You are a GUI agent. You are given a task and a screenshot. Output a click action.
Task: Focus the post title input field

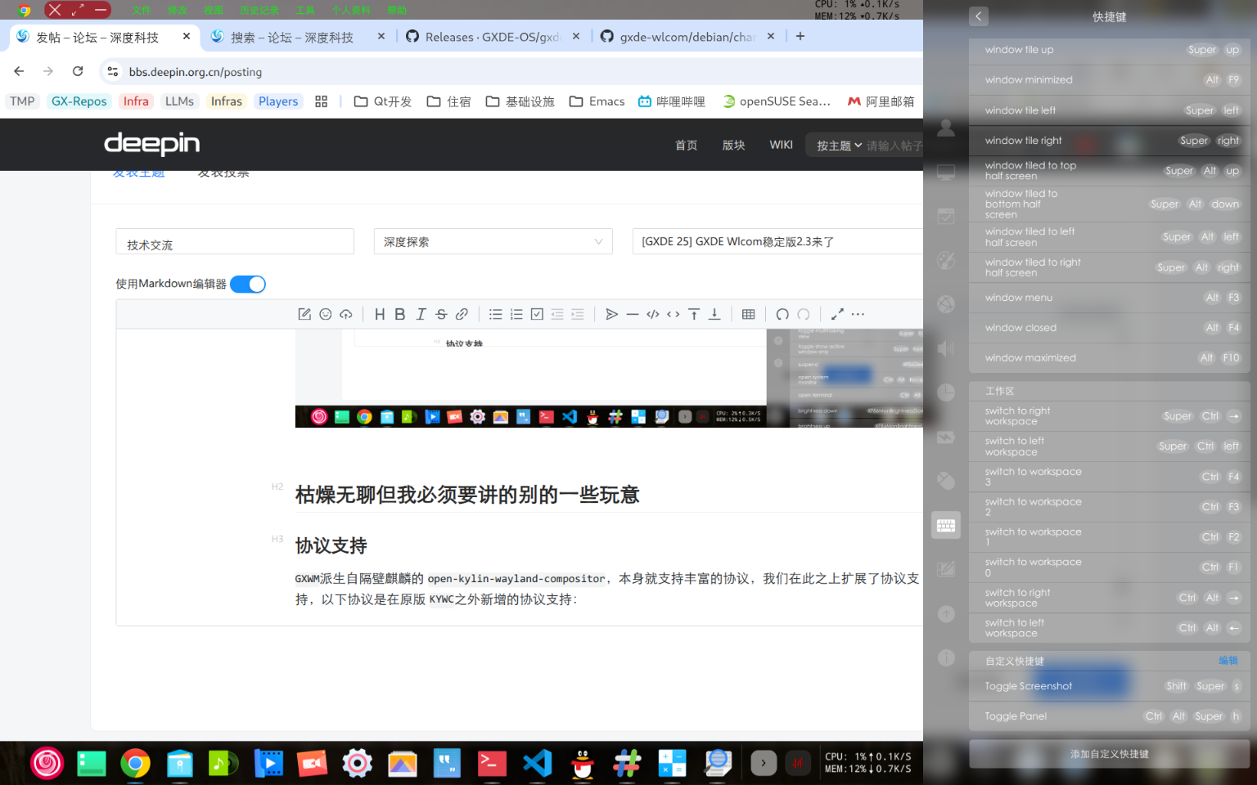(x=777, y=241)
